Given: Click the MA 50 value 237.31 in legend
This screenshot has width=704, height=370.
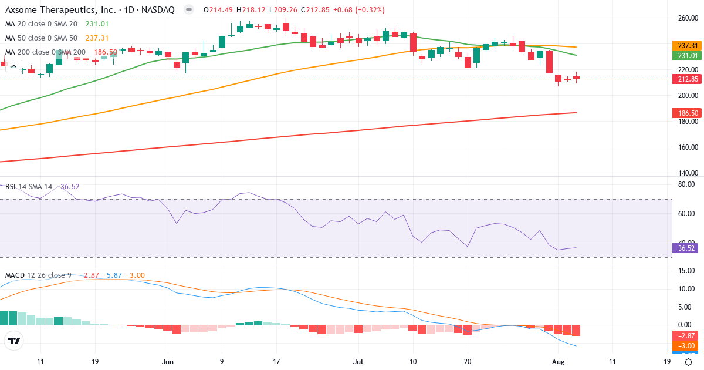Looking at the screenshot, I should pos(97,38).
